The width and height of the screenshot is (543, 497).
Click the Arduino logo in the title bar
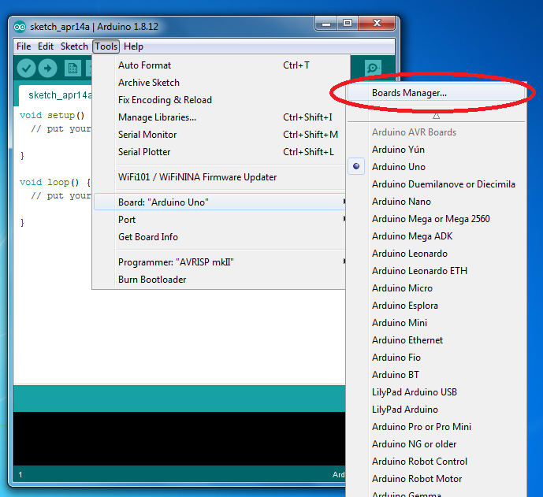pyautogui.click(x=20, y=27)
